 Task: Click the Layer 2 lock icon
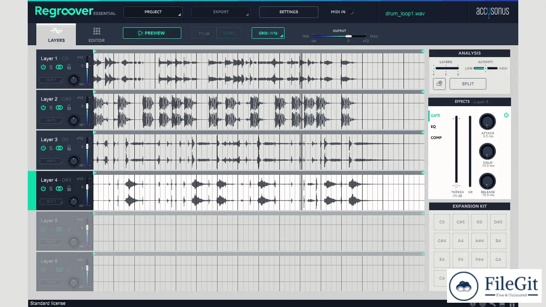(x=69, y=107)
